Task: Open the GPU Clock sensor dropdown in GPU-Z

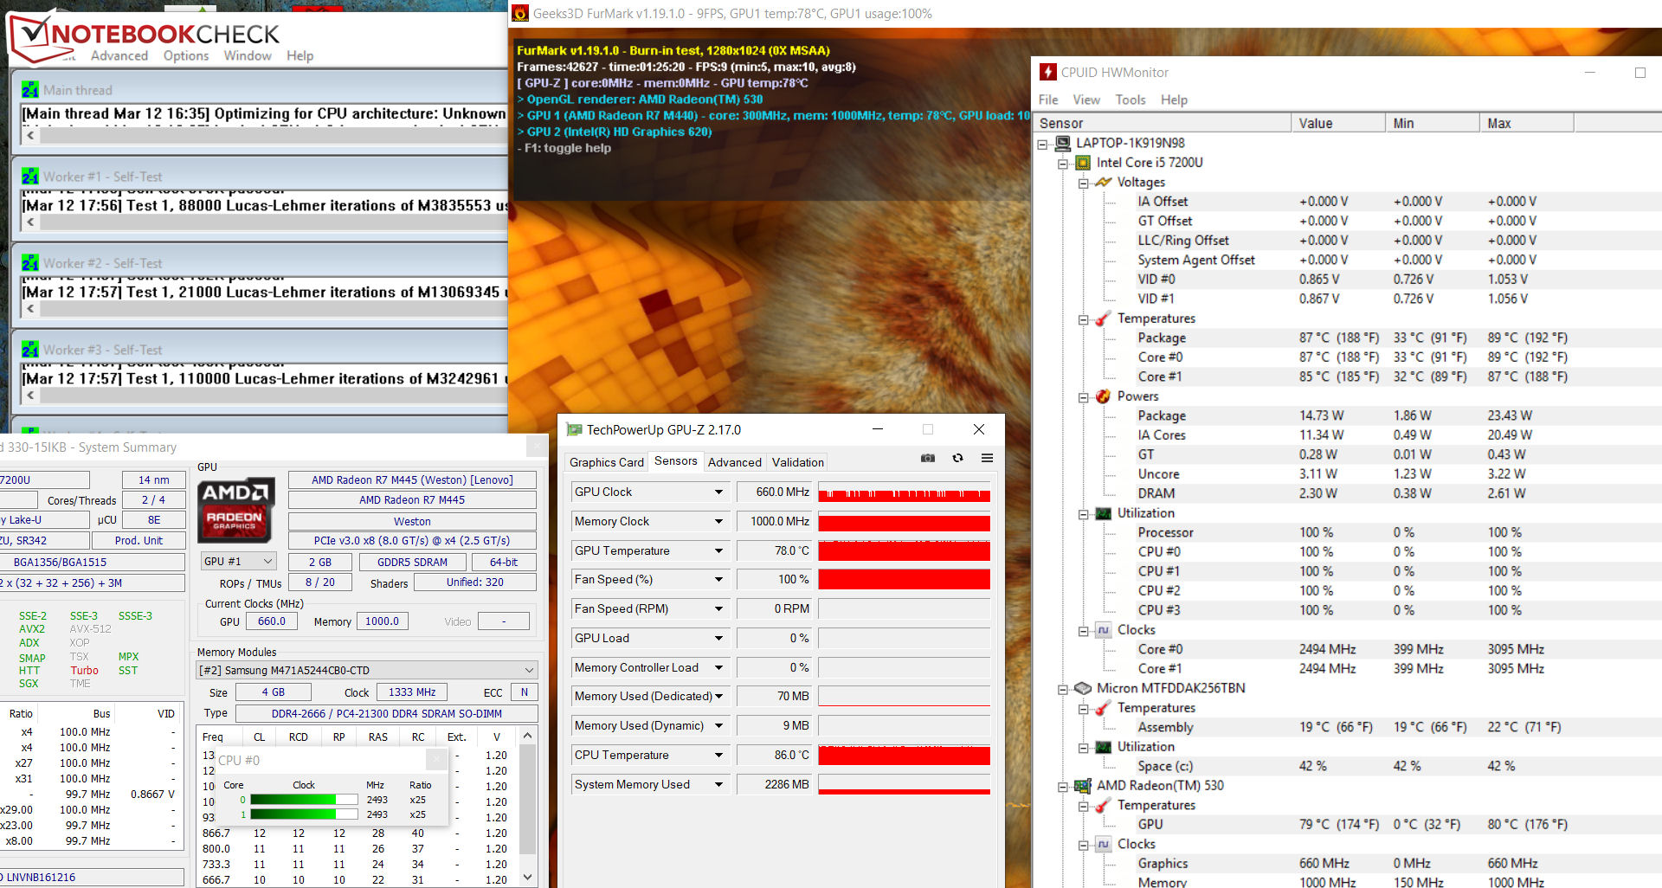Action: [x=718, y=492]
